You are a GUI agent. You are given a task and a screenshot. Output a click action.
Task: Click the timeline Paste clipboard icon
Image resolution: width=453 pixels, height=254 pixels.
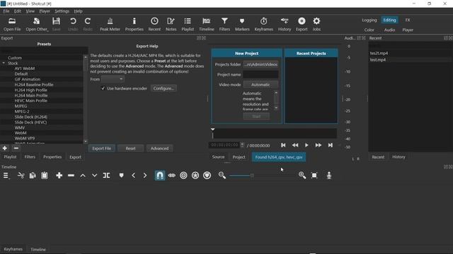coord(45,176)
